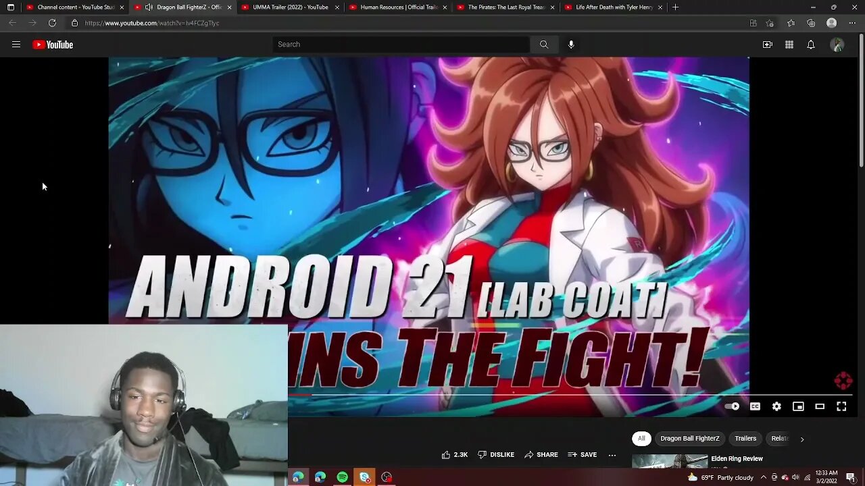
Task: Like the video with 2.3K likes
Action: [x=455, y=455]
